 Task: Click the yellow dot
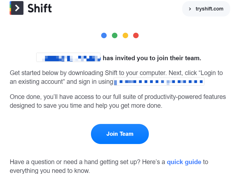[x=125, y=35]
